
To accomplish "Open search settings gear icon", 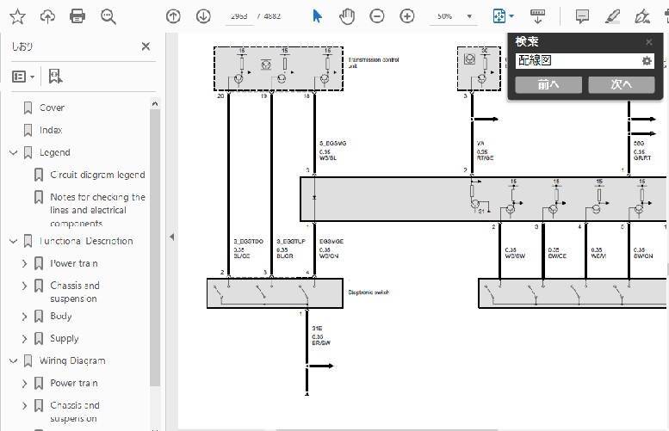I will coord(647,61).
